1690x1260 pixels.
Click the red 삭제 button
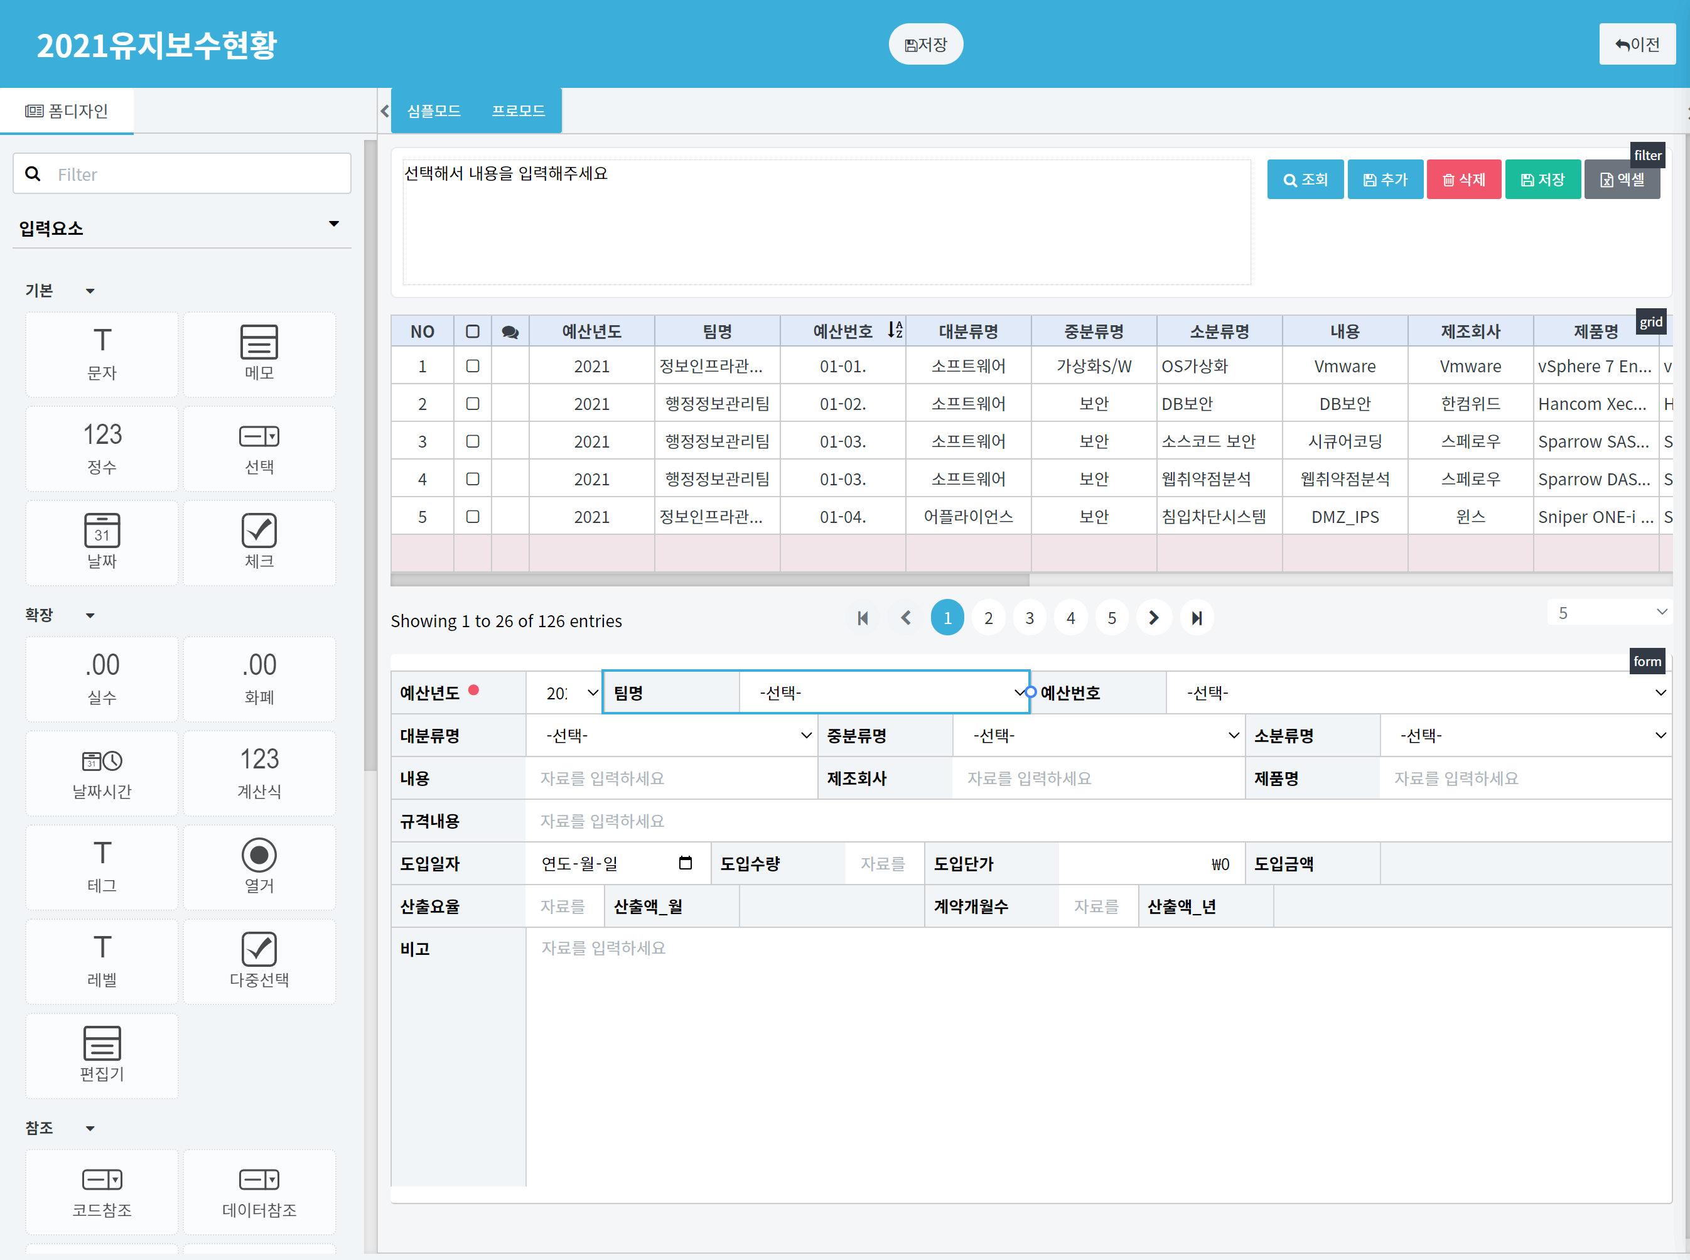pyautogui.click(x=1463, y=179)
